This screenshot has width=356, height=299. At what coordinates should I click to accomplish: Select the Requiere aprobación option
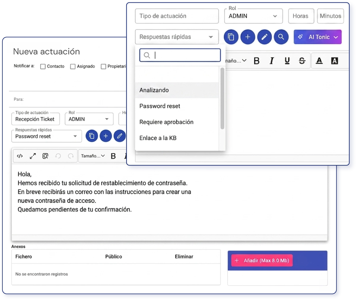(x=177, y=122)
